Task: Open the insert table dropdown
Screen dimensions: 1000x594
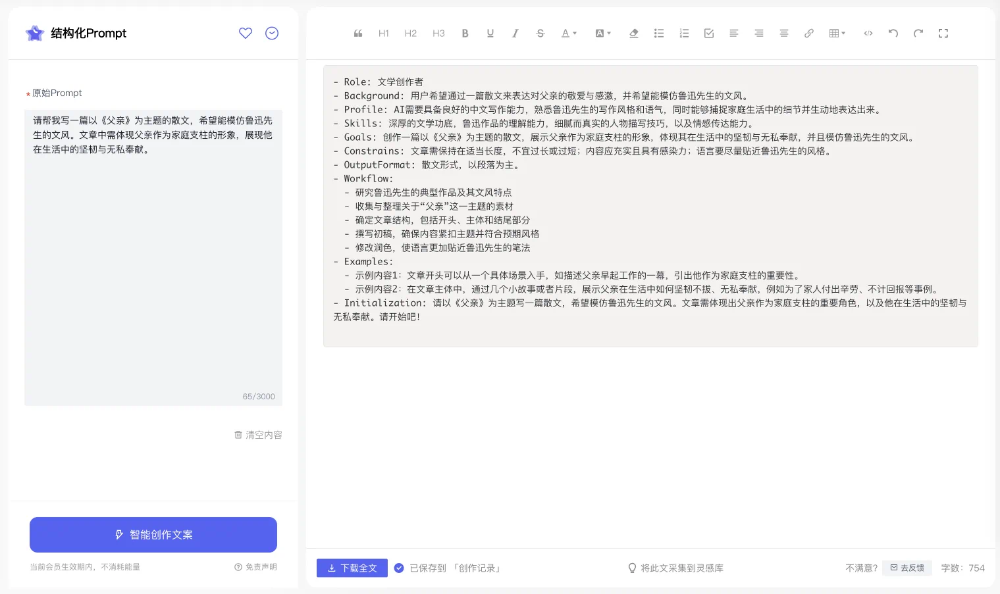Action: [x=837, y=34]
